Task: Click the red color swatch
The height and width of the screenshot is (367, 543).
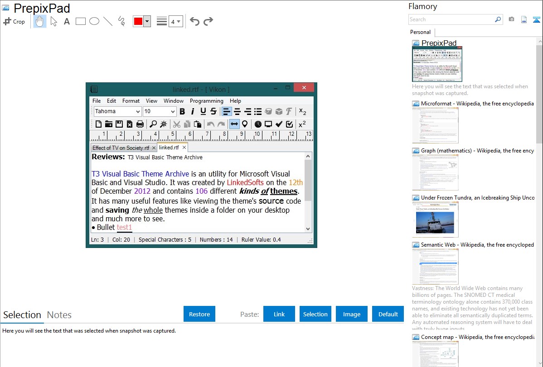Action: click(x=138, y=21)
